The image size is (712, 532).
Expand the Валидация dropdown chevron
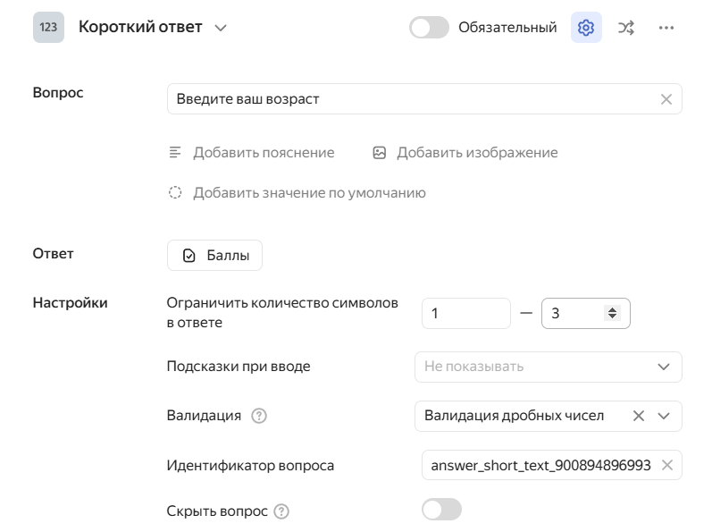664,416
